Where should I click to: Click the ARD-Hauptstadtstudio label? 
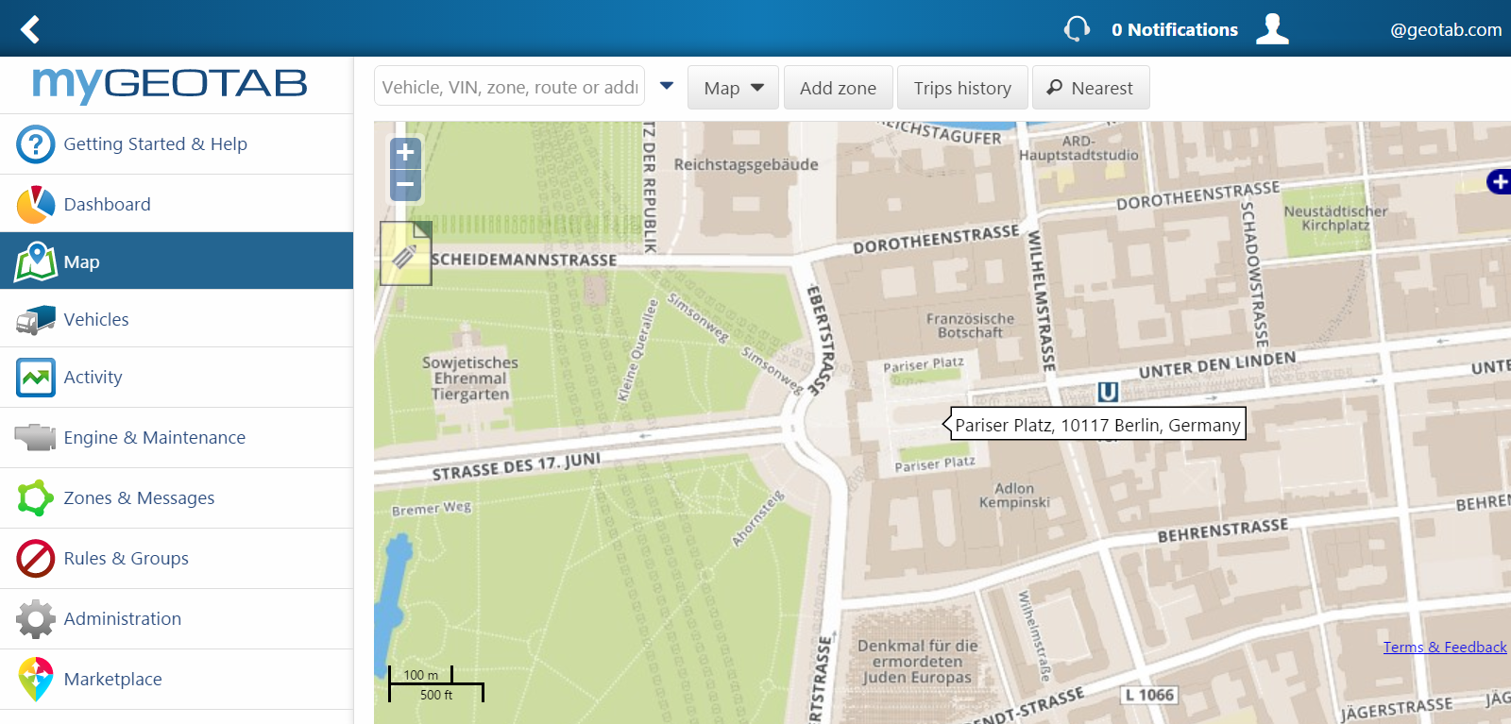(x=1078, y=148)
